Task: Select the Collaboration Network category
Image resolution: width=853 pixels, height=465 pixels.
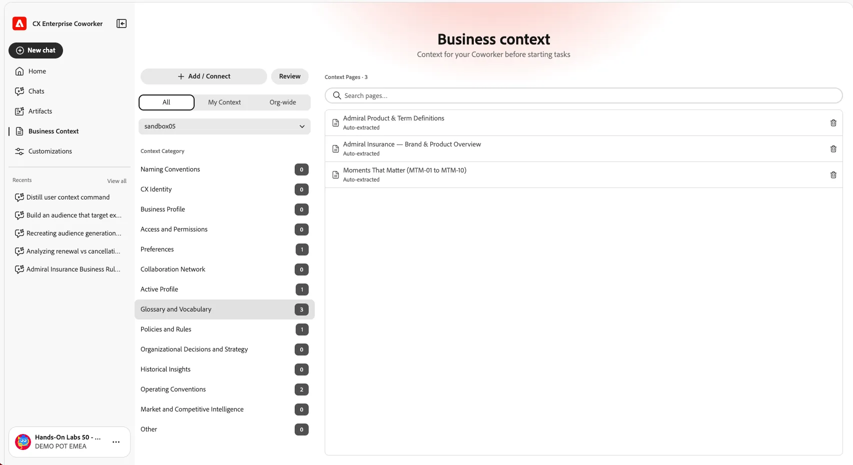Action: coord(225,269)
